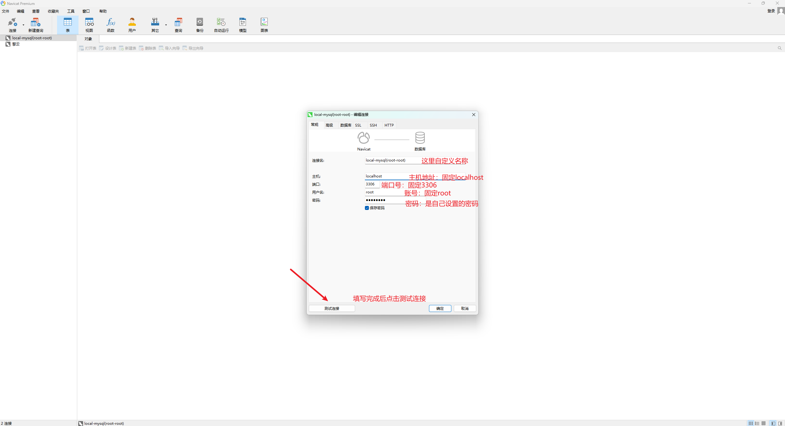Select the 表 (Table) toolbar icon

tap(67, 25)
